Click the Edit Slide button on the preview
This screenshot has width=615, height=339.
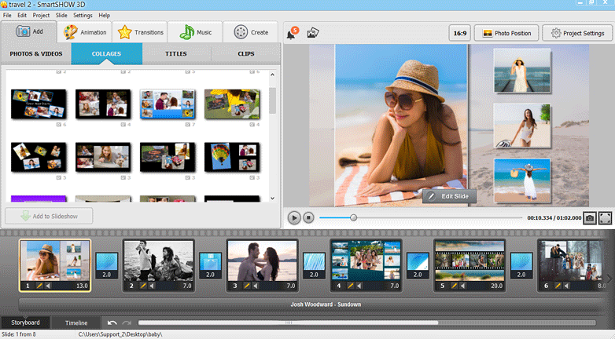(x=450, y=196)
